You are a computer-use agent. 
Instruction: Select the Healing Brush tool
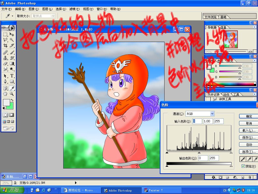[5, 53]
